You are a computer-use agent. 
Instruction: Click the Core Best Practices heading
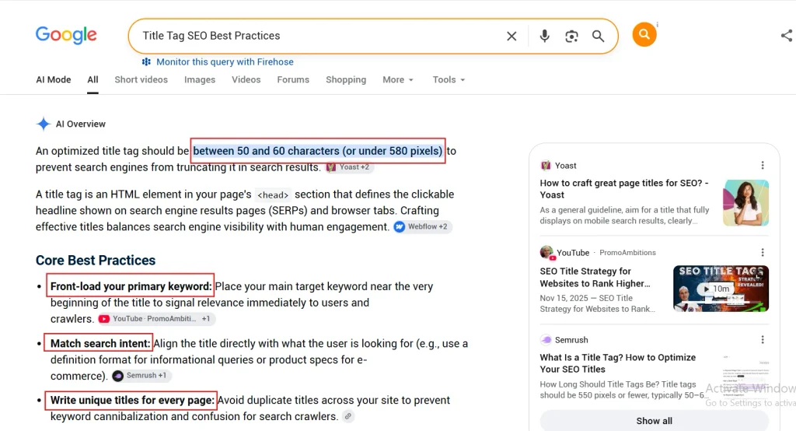coord(96,260)
